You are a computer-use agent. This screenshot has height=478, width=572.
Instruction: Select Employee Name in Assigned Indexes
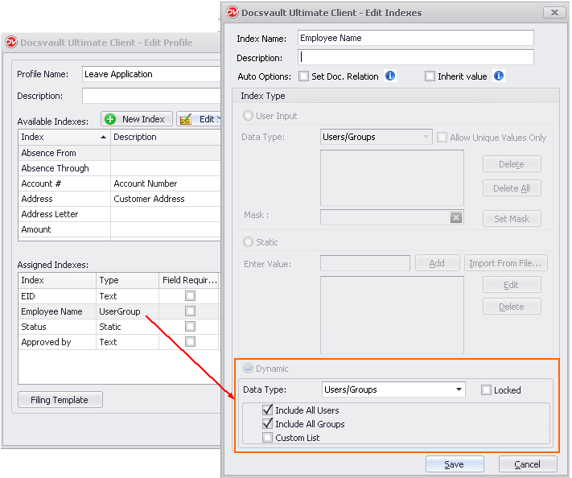pos(118,311)
